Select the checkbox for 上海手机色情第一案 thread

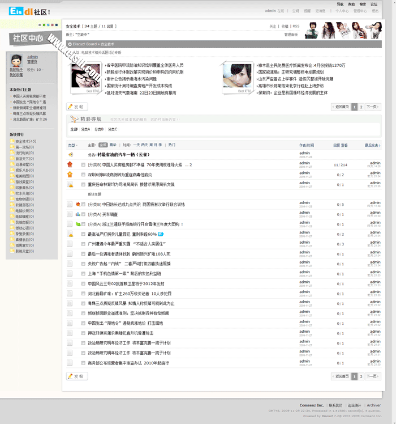(83, 274)
